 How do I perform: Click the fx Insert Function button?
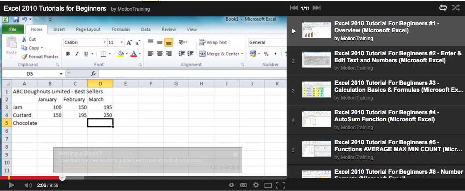pos(93,73)
